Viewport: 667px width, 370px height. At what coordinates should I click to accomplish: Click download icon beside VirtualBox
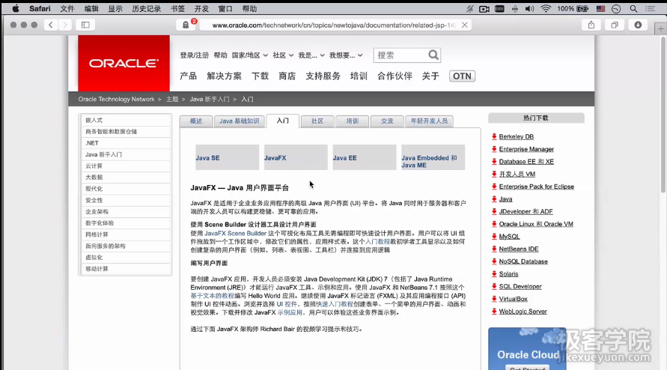[494, 299]
